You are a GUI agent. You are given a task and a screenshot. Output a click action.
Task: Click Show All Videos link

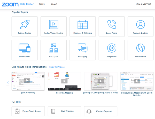click(x=57, y=67)
